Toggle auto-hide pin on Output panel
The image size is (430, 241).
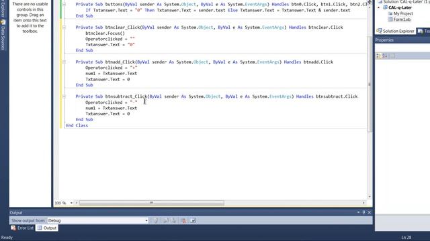click(364, 212)
